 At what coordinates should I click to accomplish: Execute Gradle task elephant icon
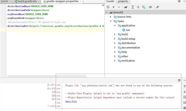pyautogui.click(x=126, y=7)
